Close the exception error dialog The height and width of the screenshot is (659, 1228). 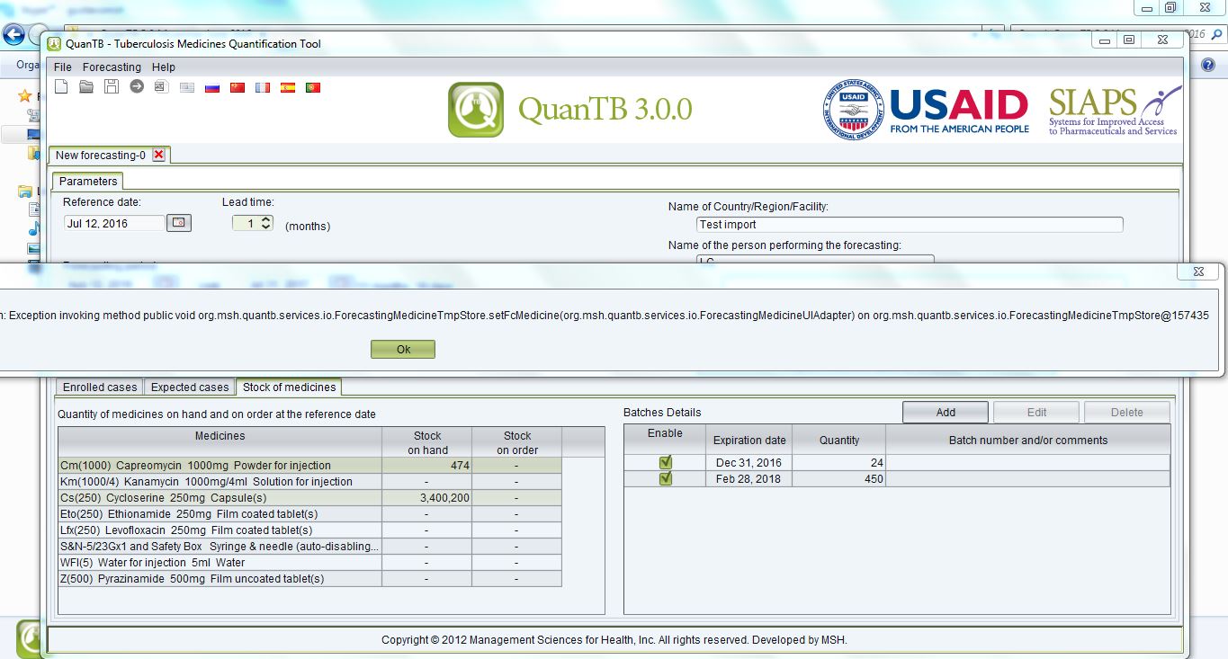1198,271
